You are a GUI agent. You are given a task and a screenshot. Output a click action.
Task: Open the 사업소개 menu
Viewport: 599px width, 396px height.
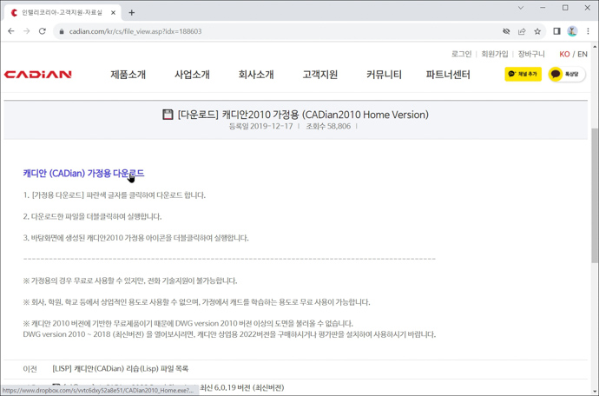pyautogui.click(x=192, y=75)
